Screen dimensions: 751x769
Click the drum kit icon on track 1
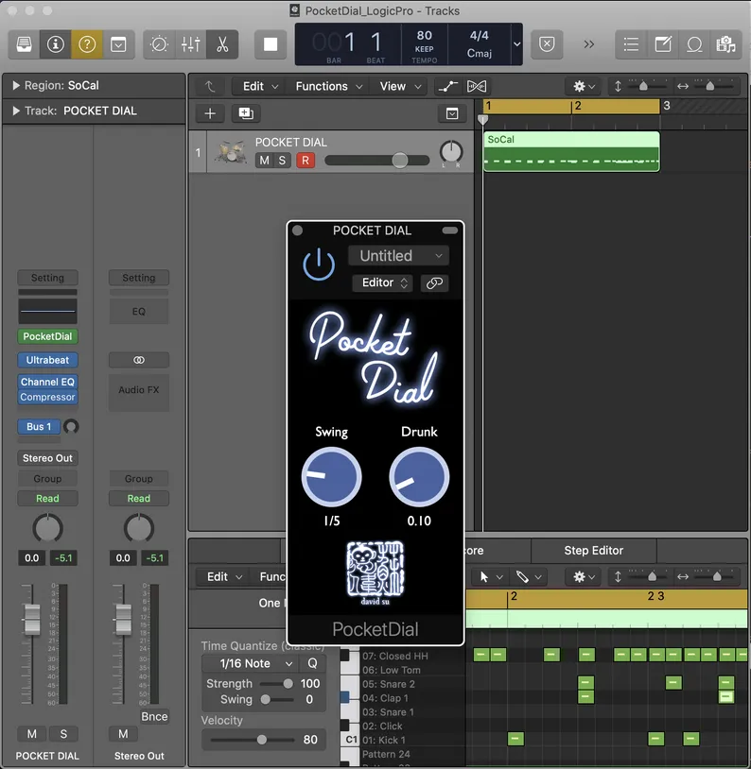(x=230, y=151)
